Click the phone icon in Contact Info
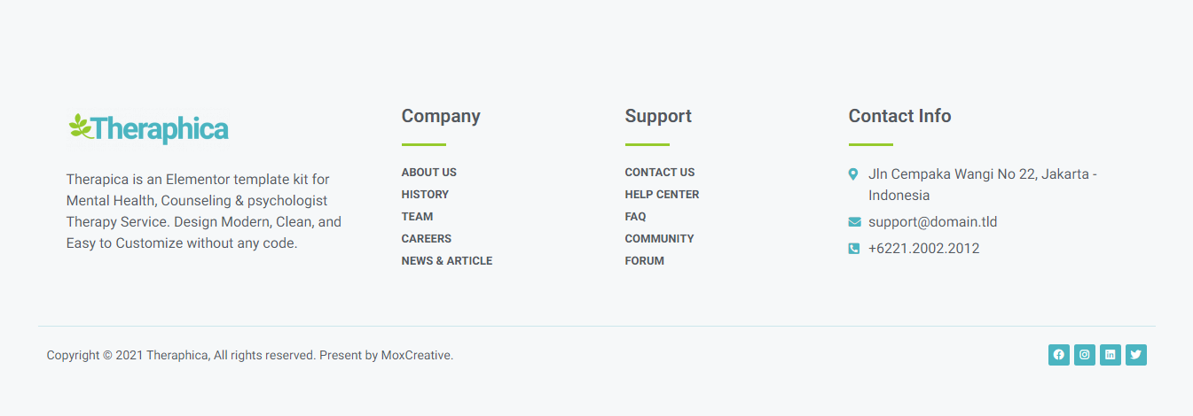Screen dimensions: 1193x416 coord(854,249)
